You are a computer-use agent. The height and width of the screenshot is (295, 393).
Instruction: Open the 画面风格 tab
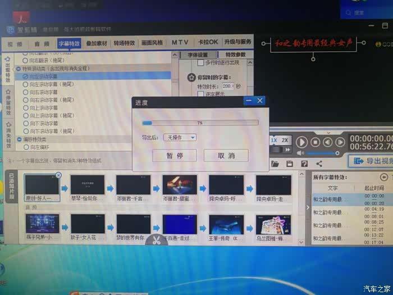[152, 43]
